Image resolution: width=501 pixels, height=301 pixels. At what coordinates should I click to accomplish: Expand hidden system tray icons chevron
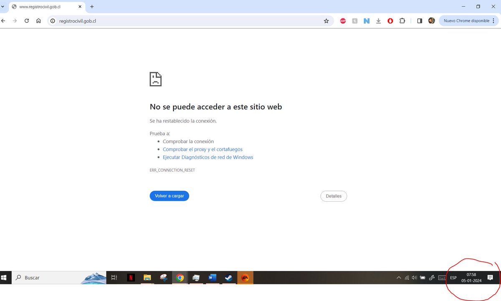coord(399,277)
